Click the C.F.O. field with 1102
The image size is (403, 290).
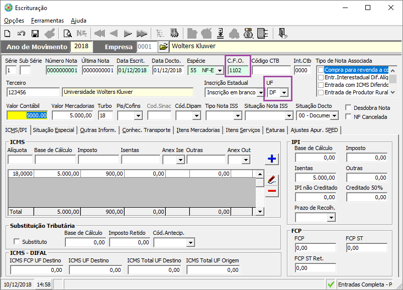click(238, 70)
